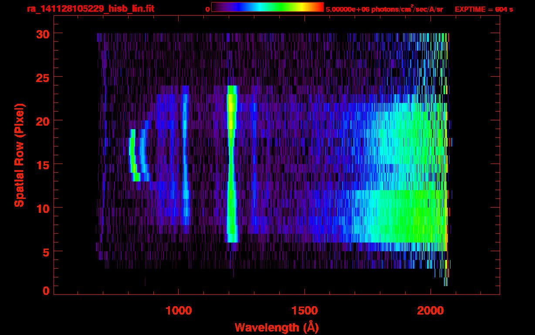The width and height of the screenshot is (535, 335).
Task: Click the x-axis tick label 1500
Action: pyautogui.click(x=305, y=311)
